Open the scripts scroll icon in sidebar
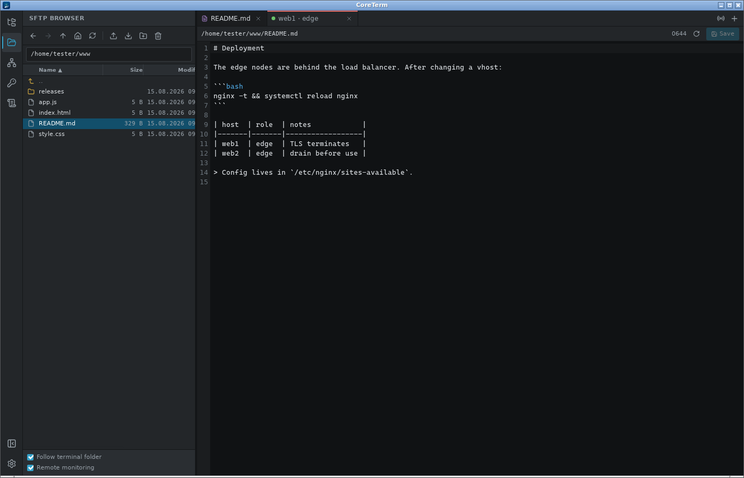744x478 pixels. click(12, 103)
